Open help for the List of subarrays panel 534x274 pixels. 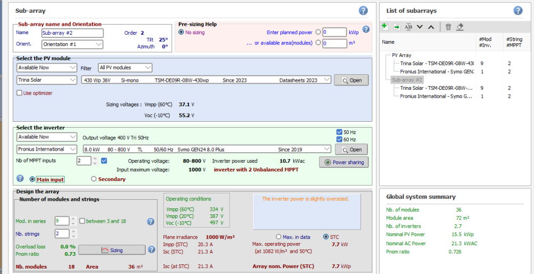click(517, 11)
